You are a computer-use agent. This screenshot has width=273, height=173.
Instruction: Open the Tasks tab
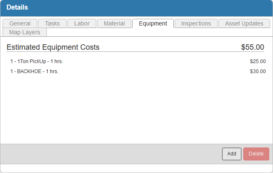52,23
